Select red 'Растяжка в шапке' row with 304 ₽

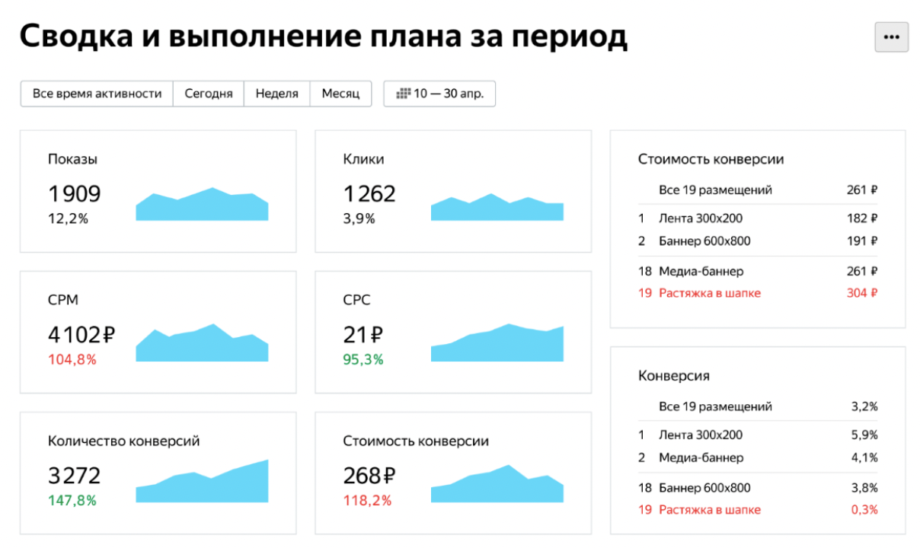758,293
